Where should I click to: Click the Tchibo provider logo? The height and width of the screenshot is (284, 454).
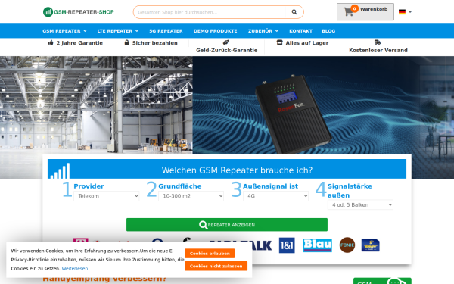[x=370, y=245]
